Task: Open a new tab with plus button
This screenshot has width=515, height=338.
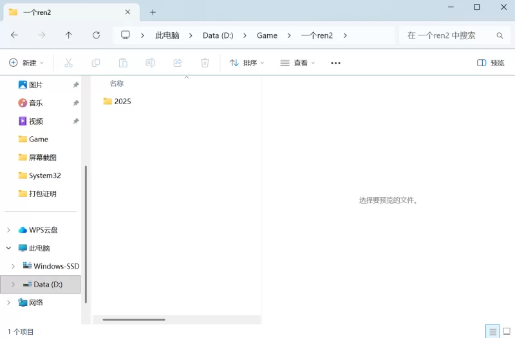Action: point(153,12)
